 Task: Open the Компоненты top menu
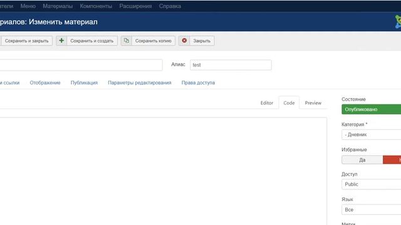click(x=96, y=6)
